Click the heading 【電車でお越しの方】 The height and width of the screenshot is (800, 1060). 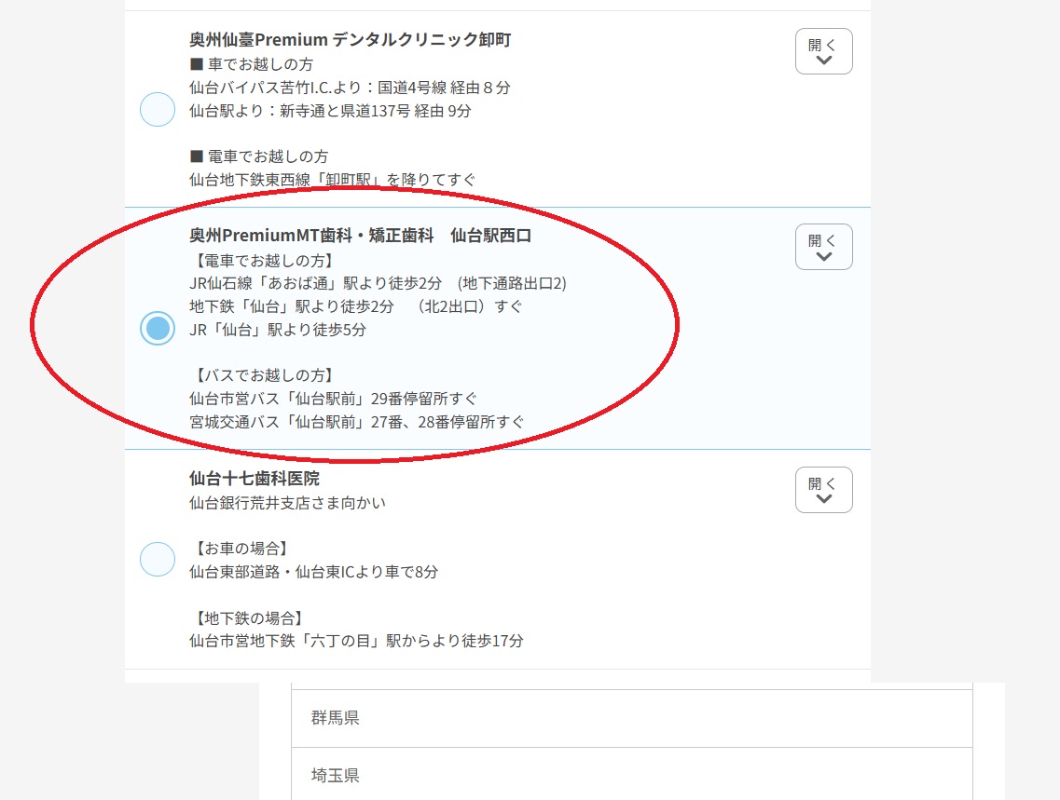(x=264, y=261)
